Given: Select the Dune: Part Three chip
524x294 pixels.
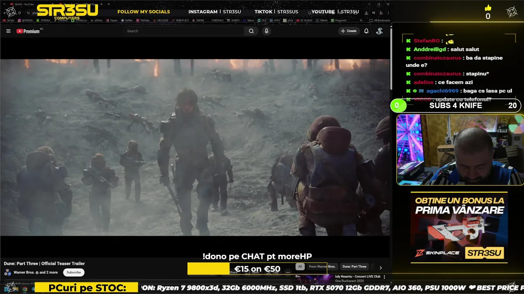Looking at the screenshot, I should click(x=355, y=267).
